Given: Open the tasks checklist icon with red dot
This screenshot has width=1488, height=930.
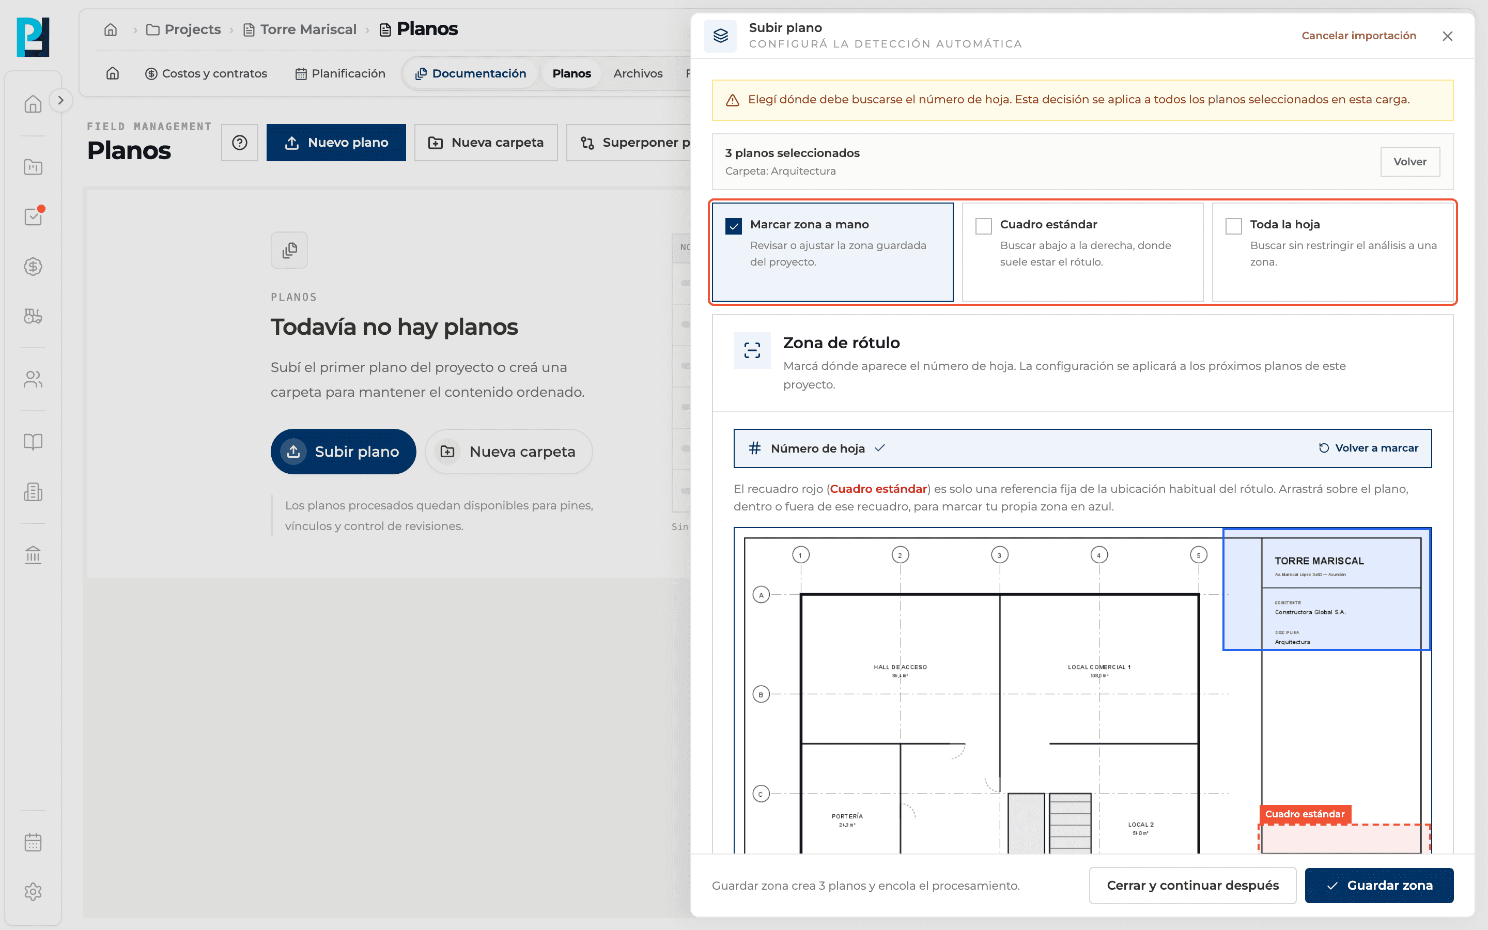Looking at the screenshot, I should pyautogui.click(x=33, y=216).
